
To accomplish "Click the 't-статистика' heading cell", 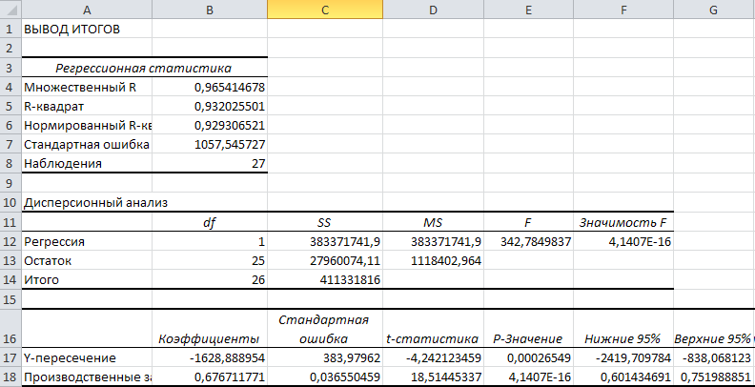I will pos(434,329).
